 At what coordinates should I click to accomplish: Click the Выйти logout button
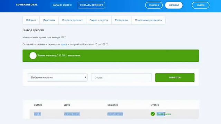pos(201,5)
